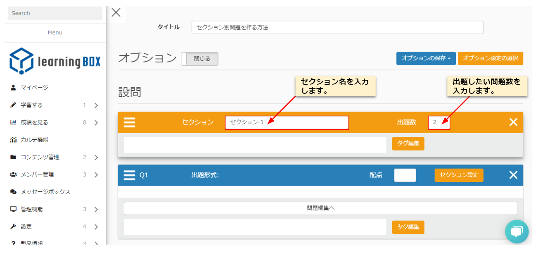Delete question Q1 using its X icon
The height and width of the screenshot is (253, 538).
pos(513,175)
